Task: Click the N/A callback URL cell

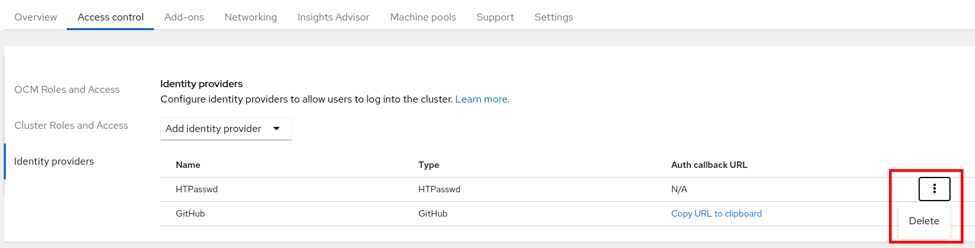Action: (679, 189)
